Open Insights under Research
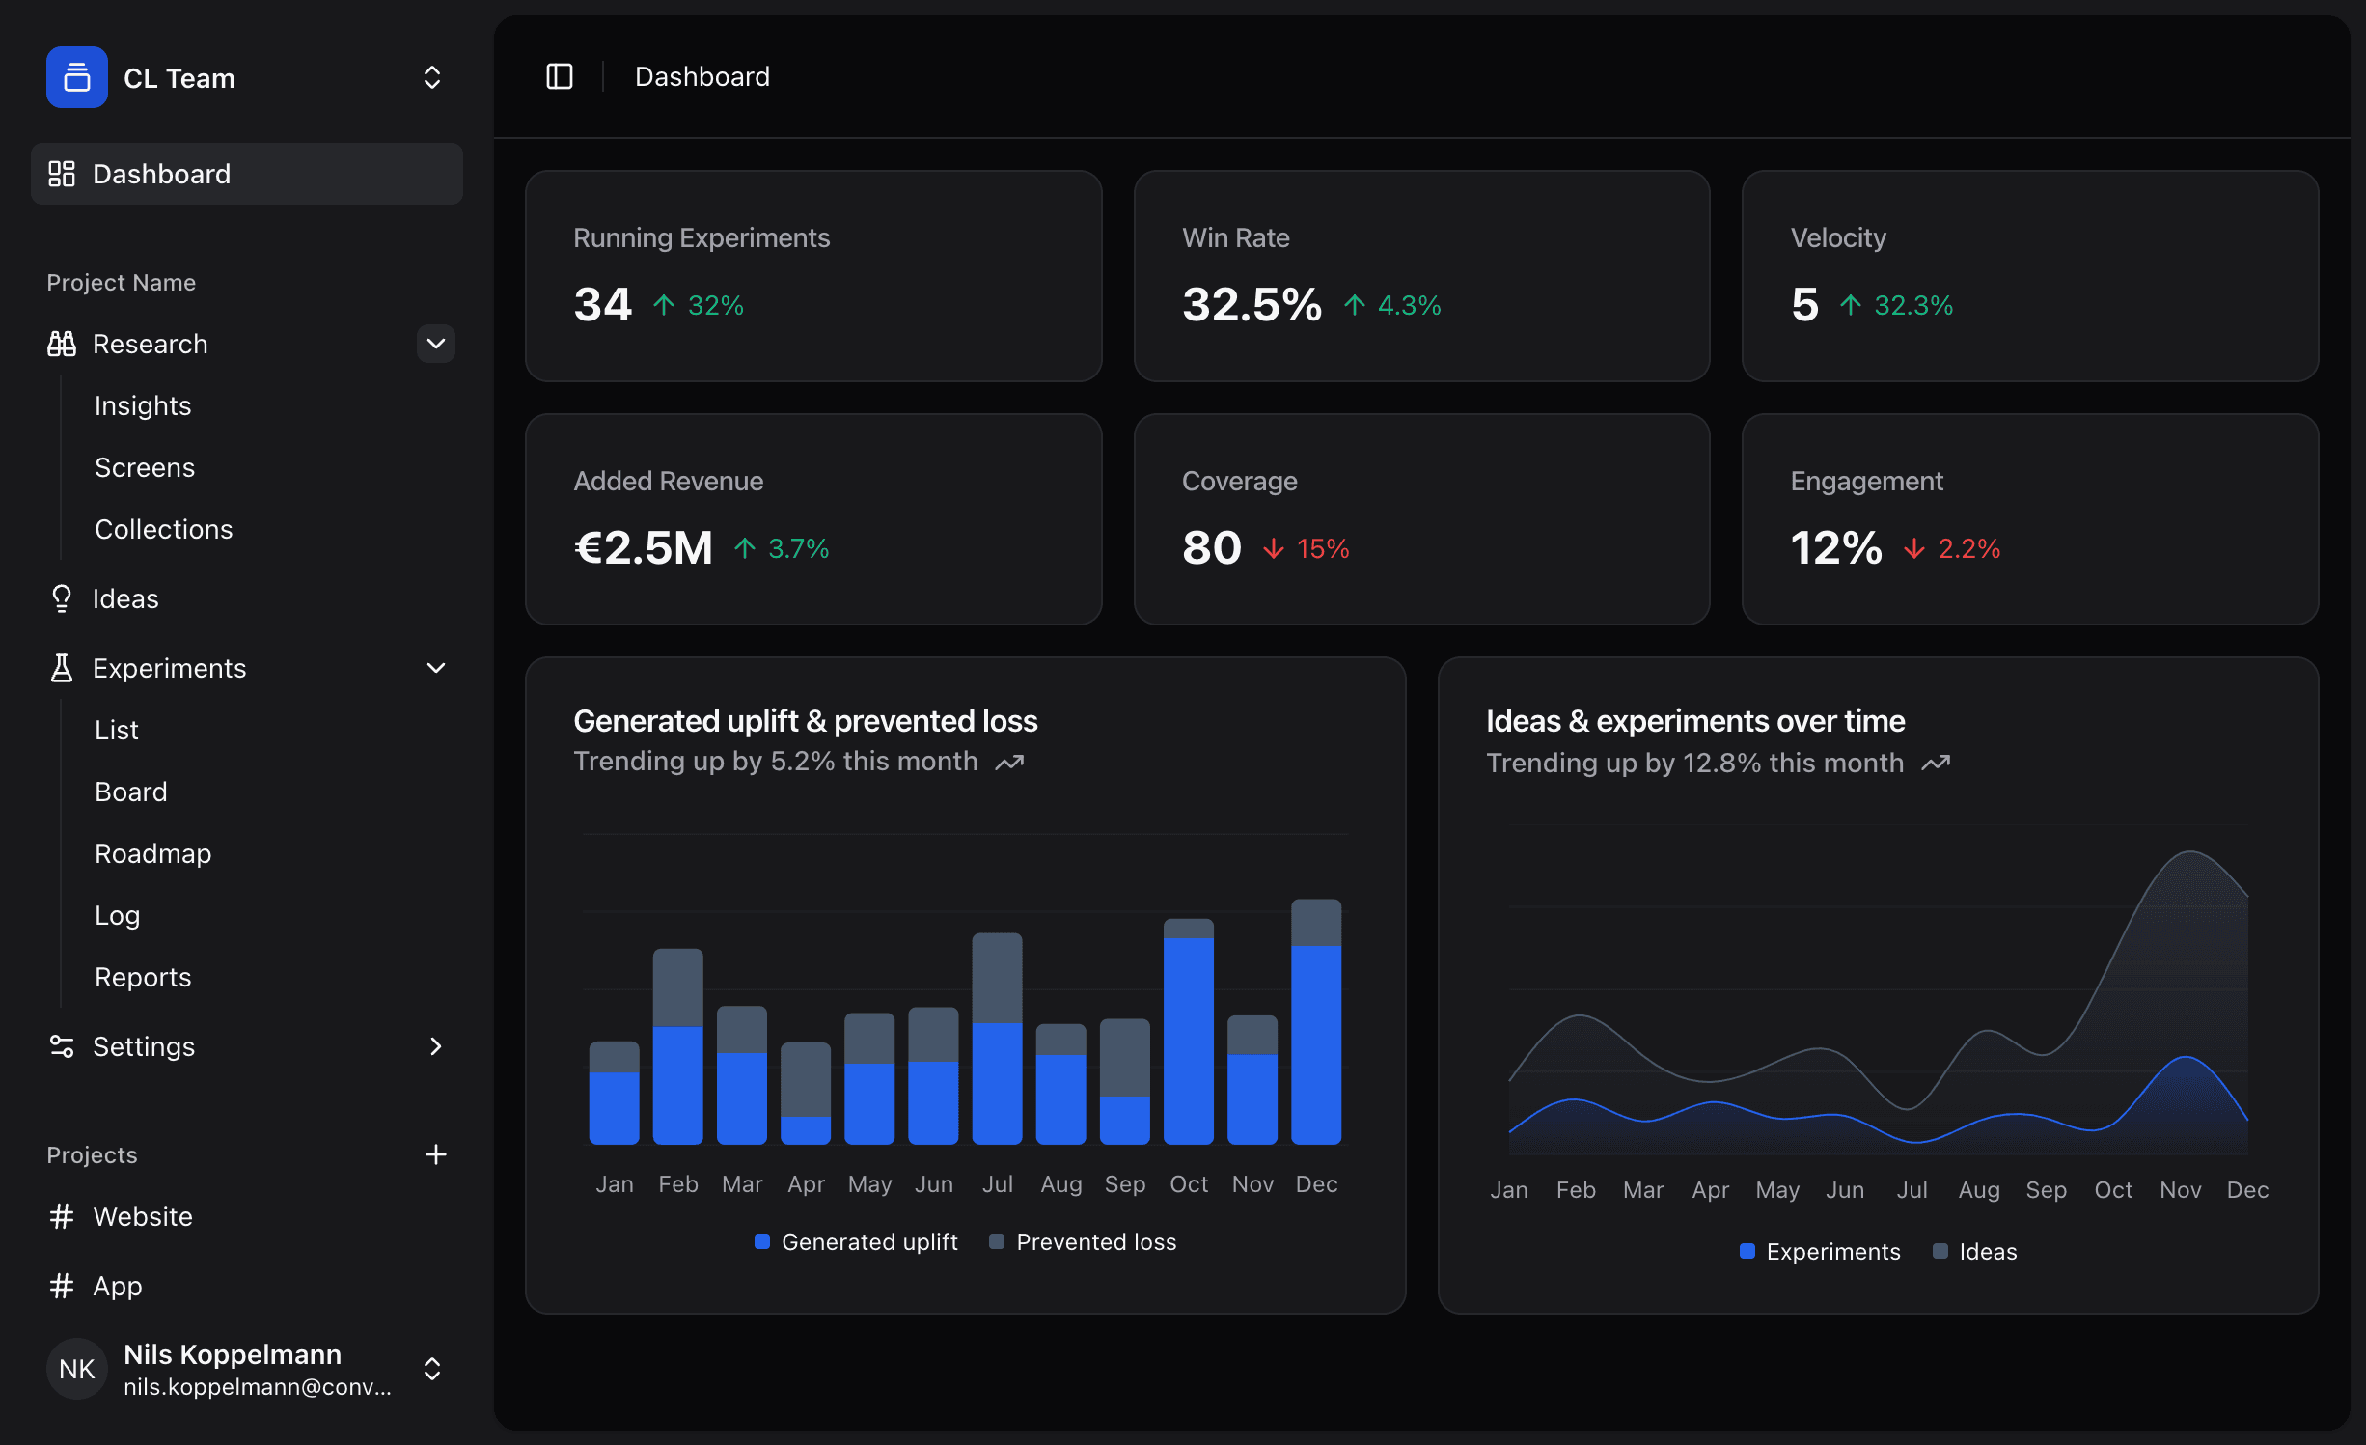 143,405
